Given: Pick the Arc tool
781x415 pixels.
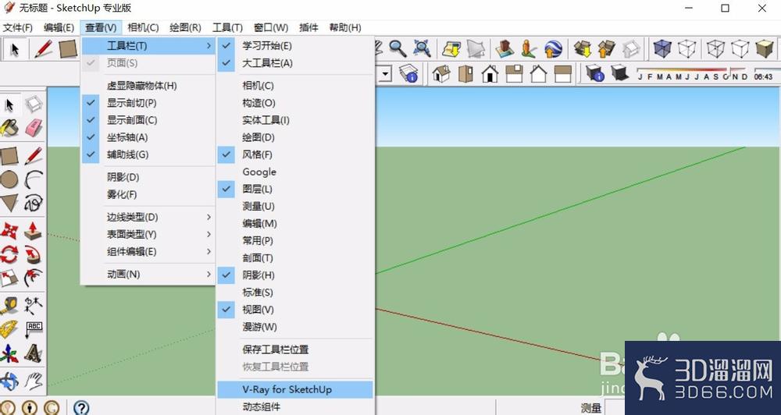Looking at the screenshot, I should coord(33,179).
